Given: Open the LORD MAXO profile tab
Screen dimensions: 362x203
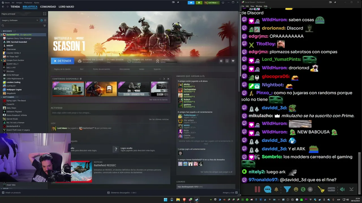Looking at the screenshot, I should pos(66,7).
